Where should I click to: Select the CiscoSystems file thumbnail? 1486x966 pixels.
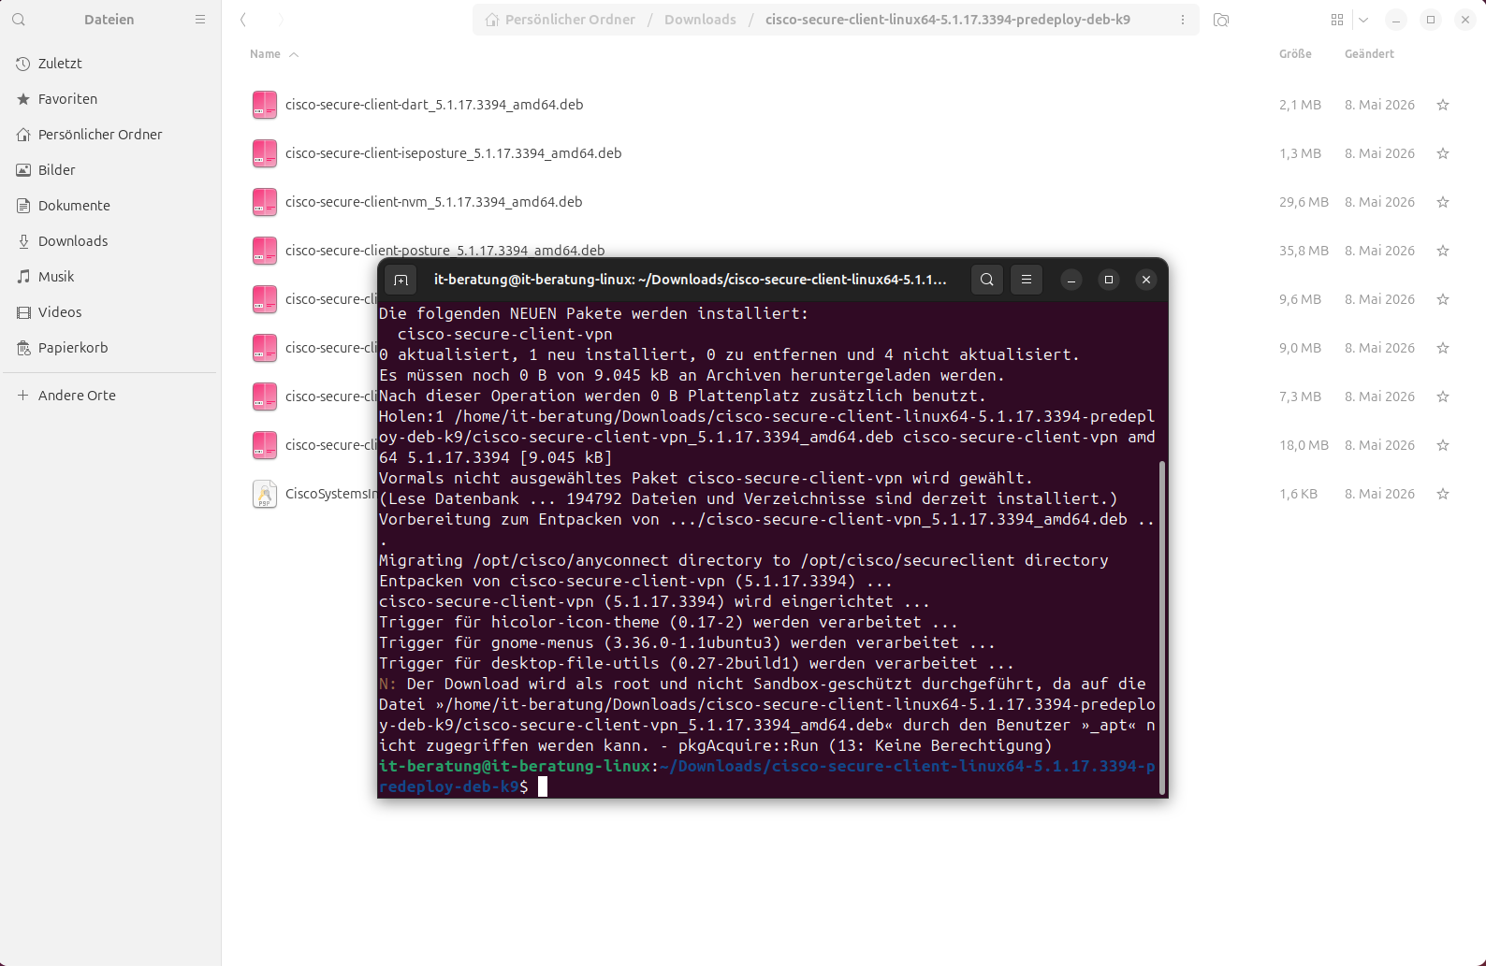tap(265, 494)
